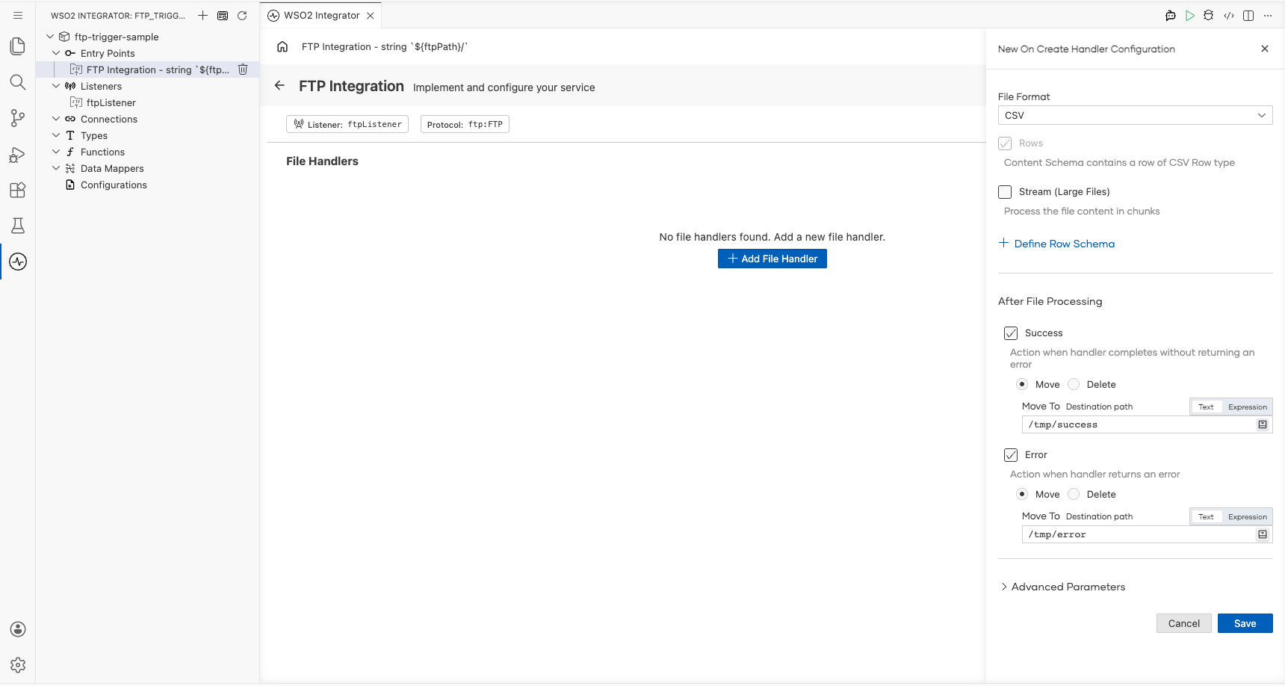Open the File Format CSV dropdown
This screenshot has height=686, width=1285.
coord(1135,115)
